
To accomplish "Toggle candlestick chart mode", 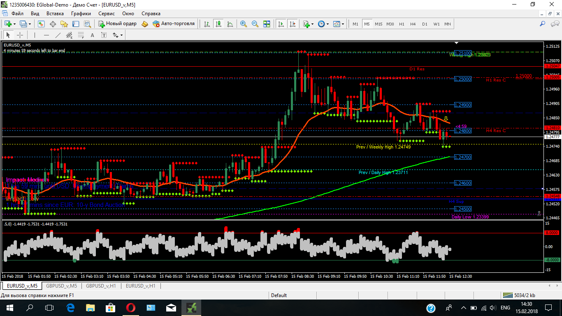I will tap(218, 24).
